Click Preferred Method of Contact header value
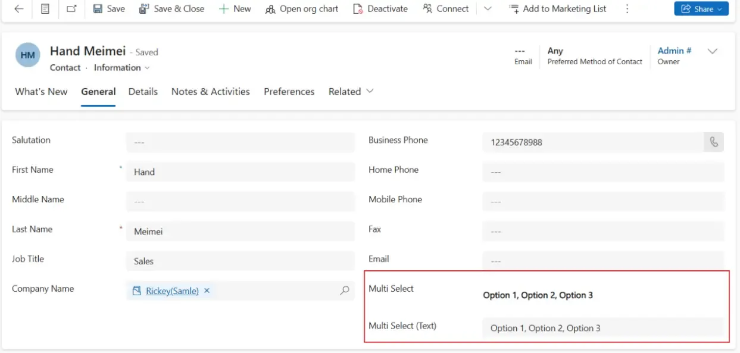 click(x=555, y=51)
